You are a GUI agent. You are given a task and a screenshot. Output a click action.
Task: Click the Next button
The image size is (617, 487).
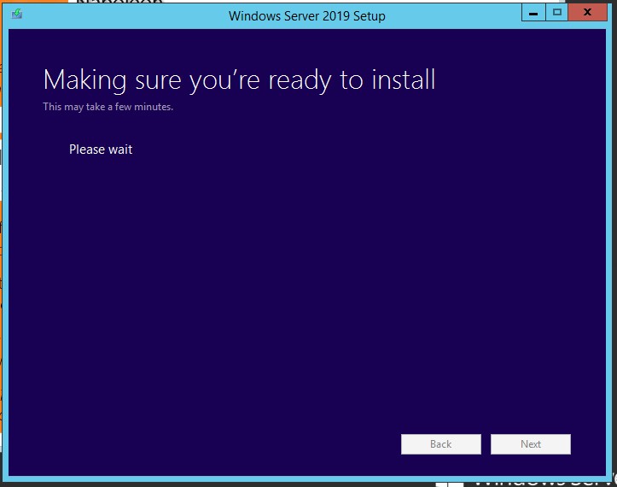(531, 444)
